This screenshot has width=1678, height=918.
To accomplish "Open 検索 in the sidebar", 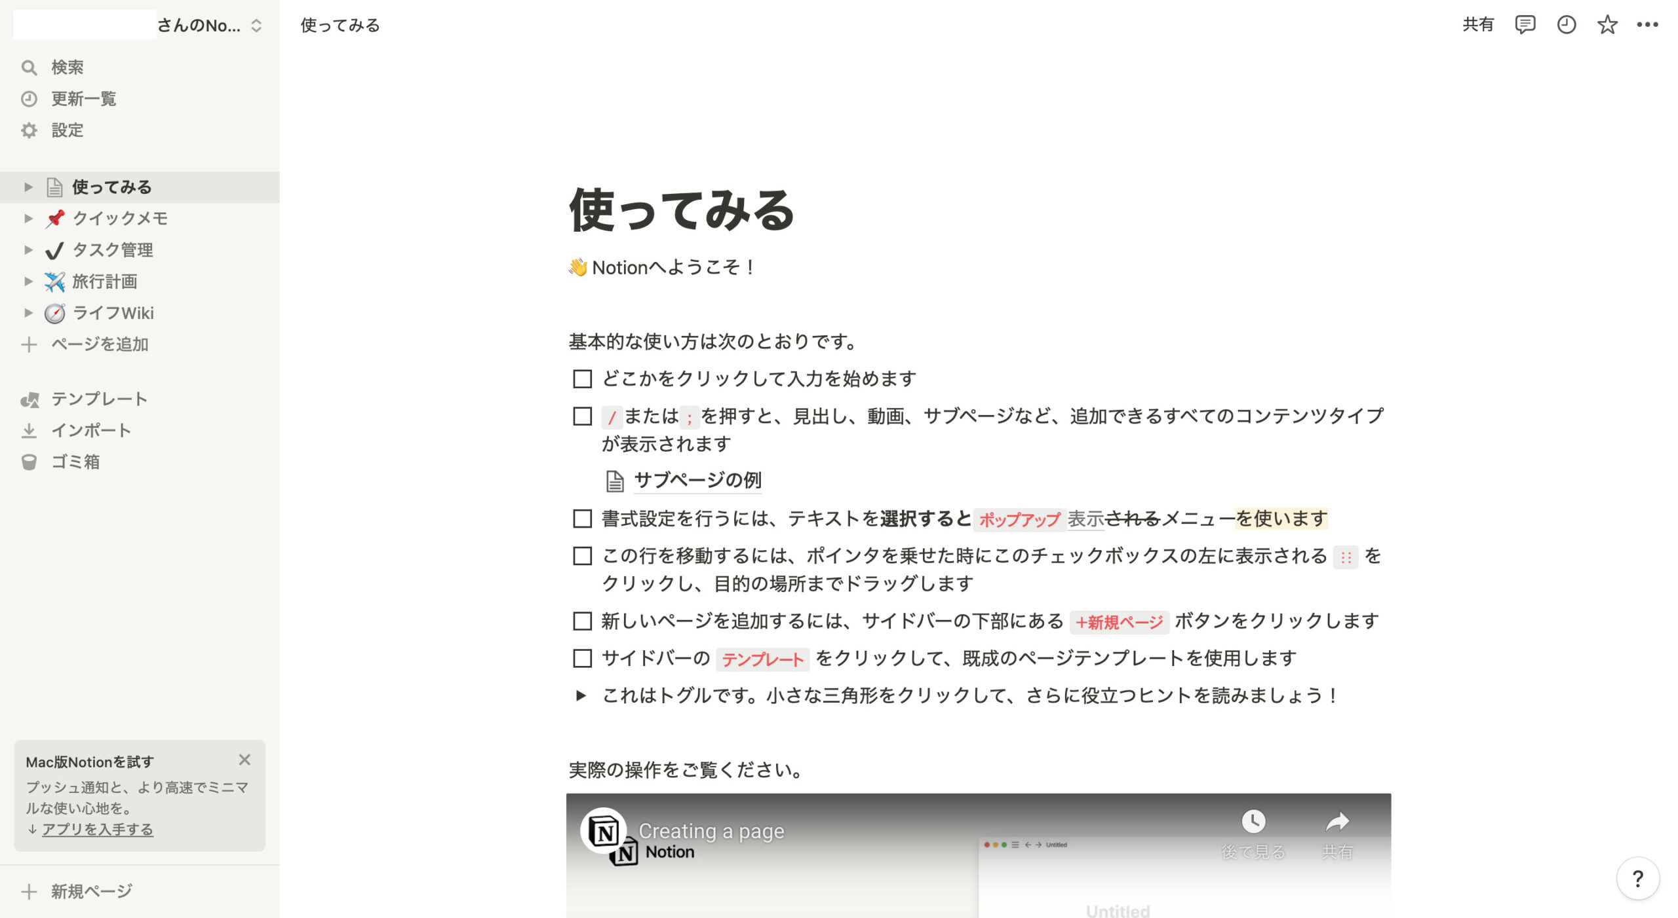I will (x=140, y=67).
